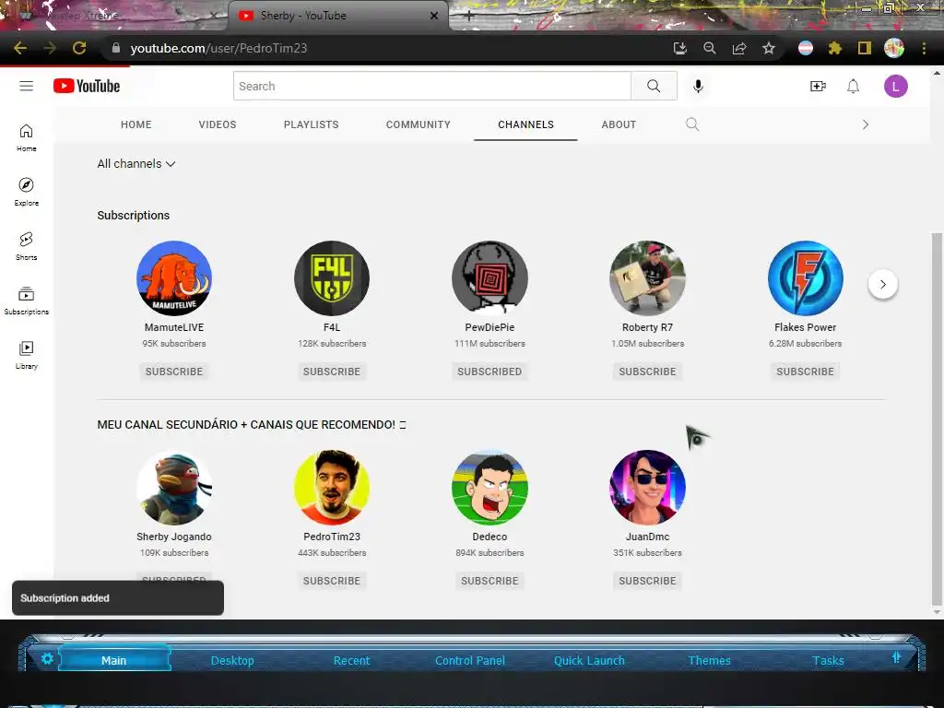Image resolution: width=944 pixels, height=708 pixels.
Task: Open the PewDiePie channel avatar
Action: (x=490, y=278)
